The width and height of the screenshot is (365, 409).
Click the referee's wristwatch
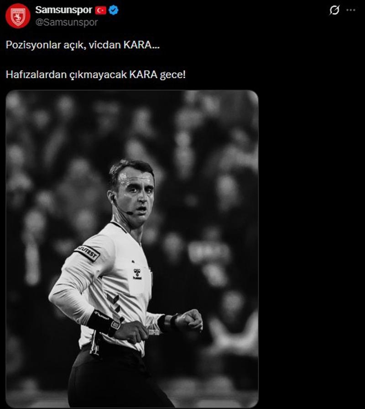click(115, 326)
